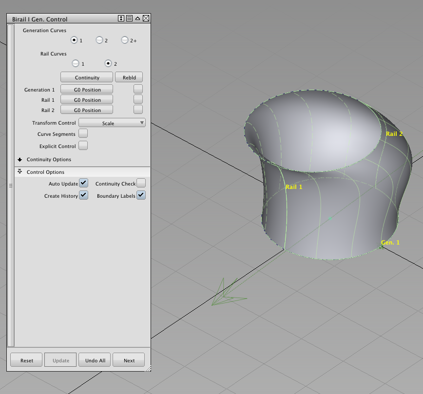Click the Rail 1 boundary label on the surface
Viewport: 423px width, 394px height.
click(x=294, y=187)
